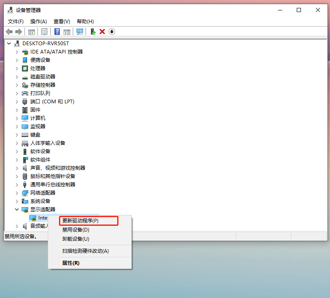Image resolution: width=330 pixels, height=298 pixels.
Task: Select the Intel display adapter item
Action: [43, 218]
